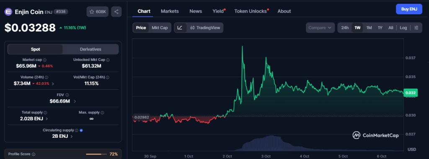
Task: Toggle chart to Mkt Cap view
Action: [160, 28]
